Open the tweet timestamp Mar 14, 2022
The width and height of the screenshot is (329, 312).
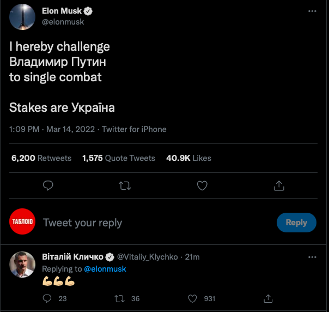(x=71, y=129)
